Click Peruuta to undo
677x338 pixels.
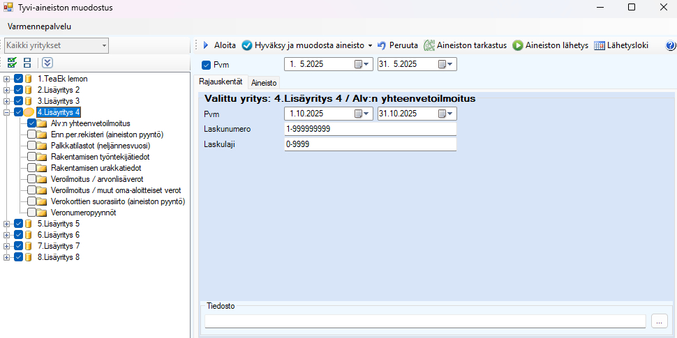(x=397, y=45)
